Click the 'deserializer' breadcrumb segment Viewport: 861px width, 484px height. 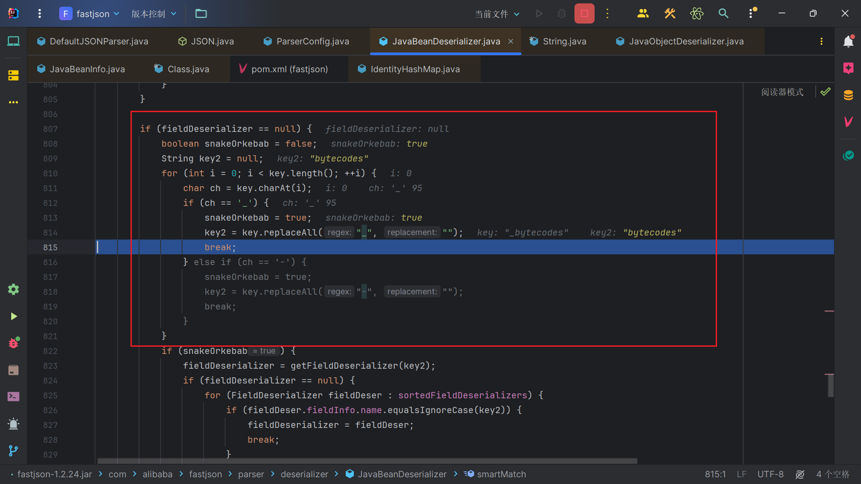(304, 474)
